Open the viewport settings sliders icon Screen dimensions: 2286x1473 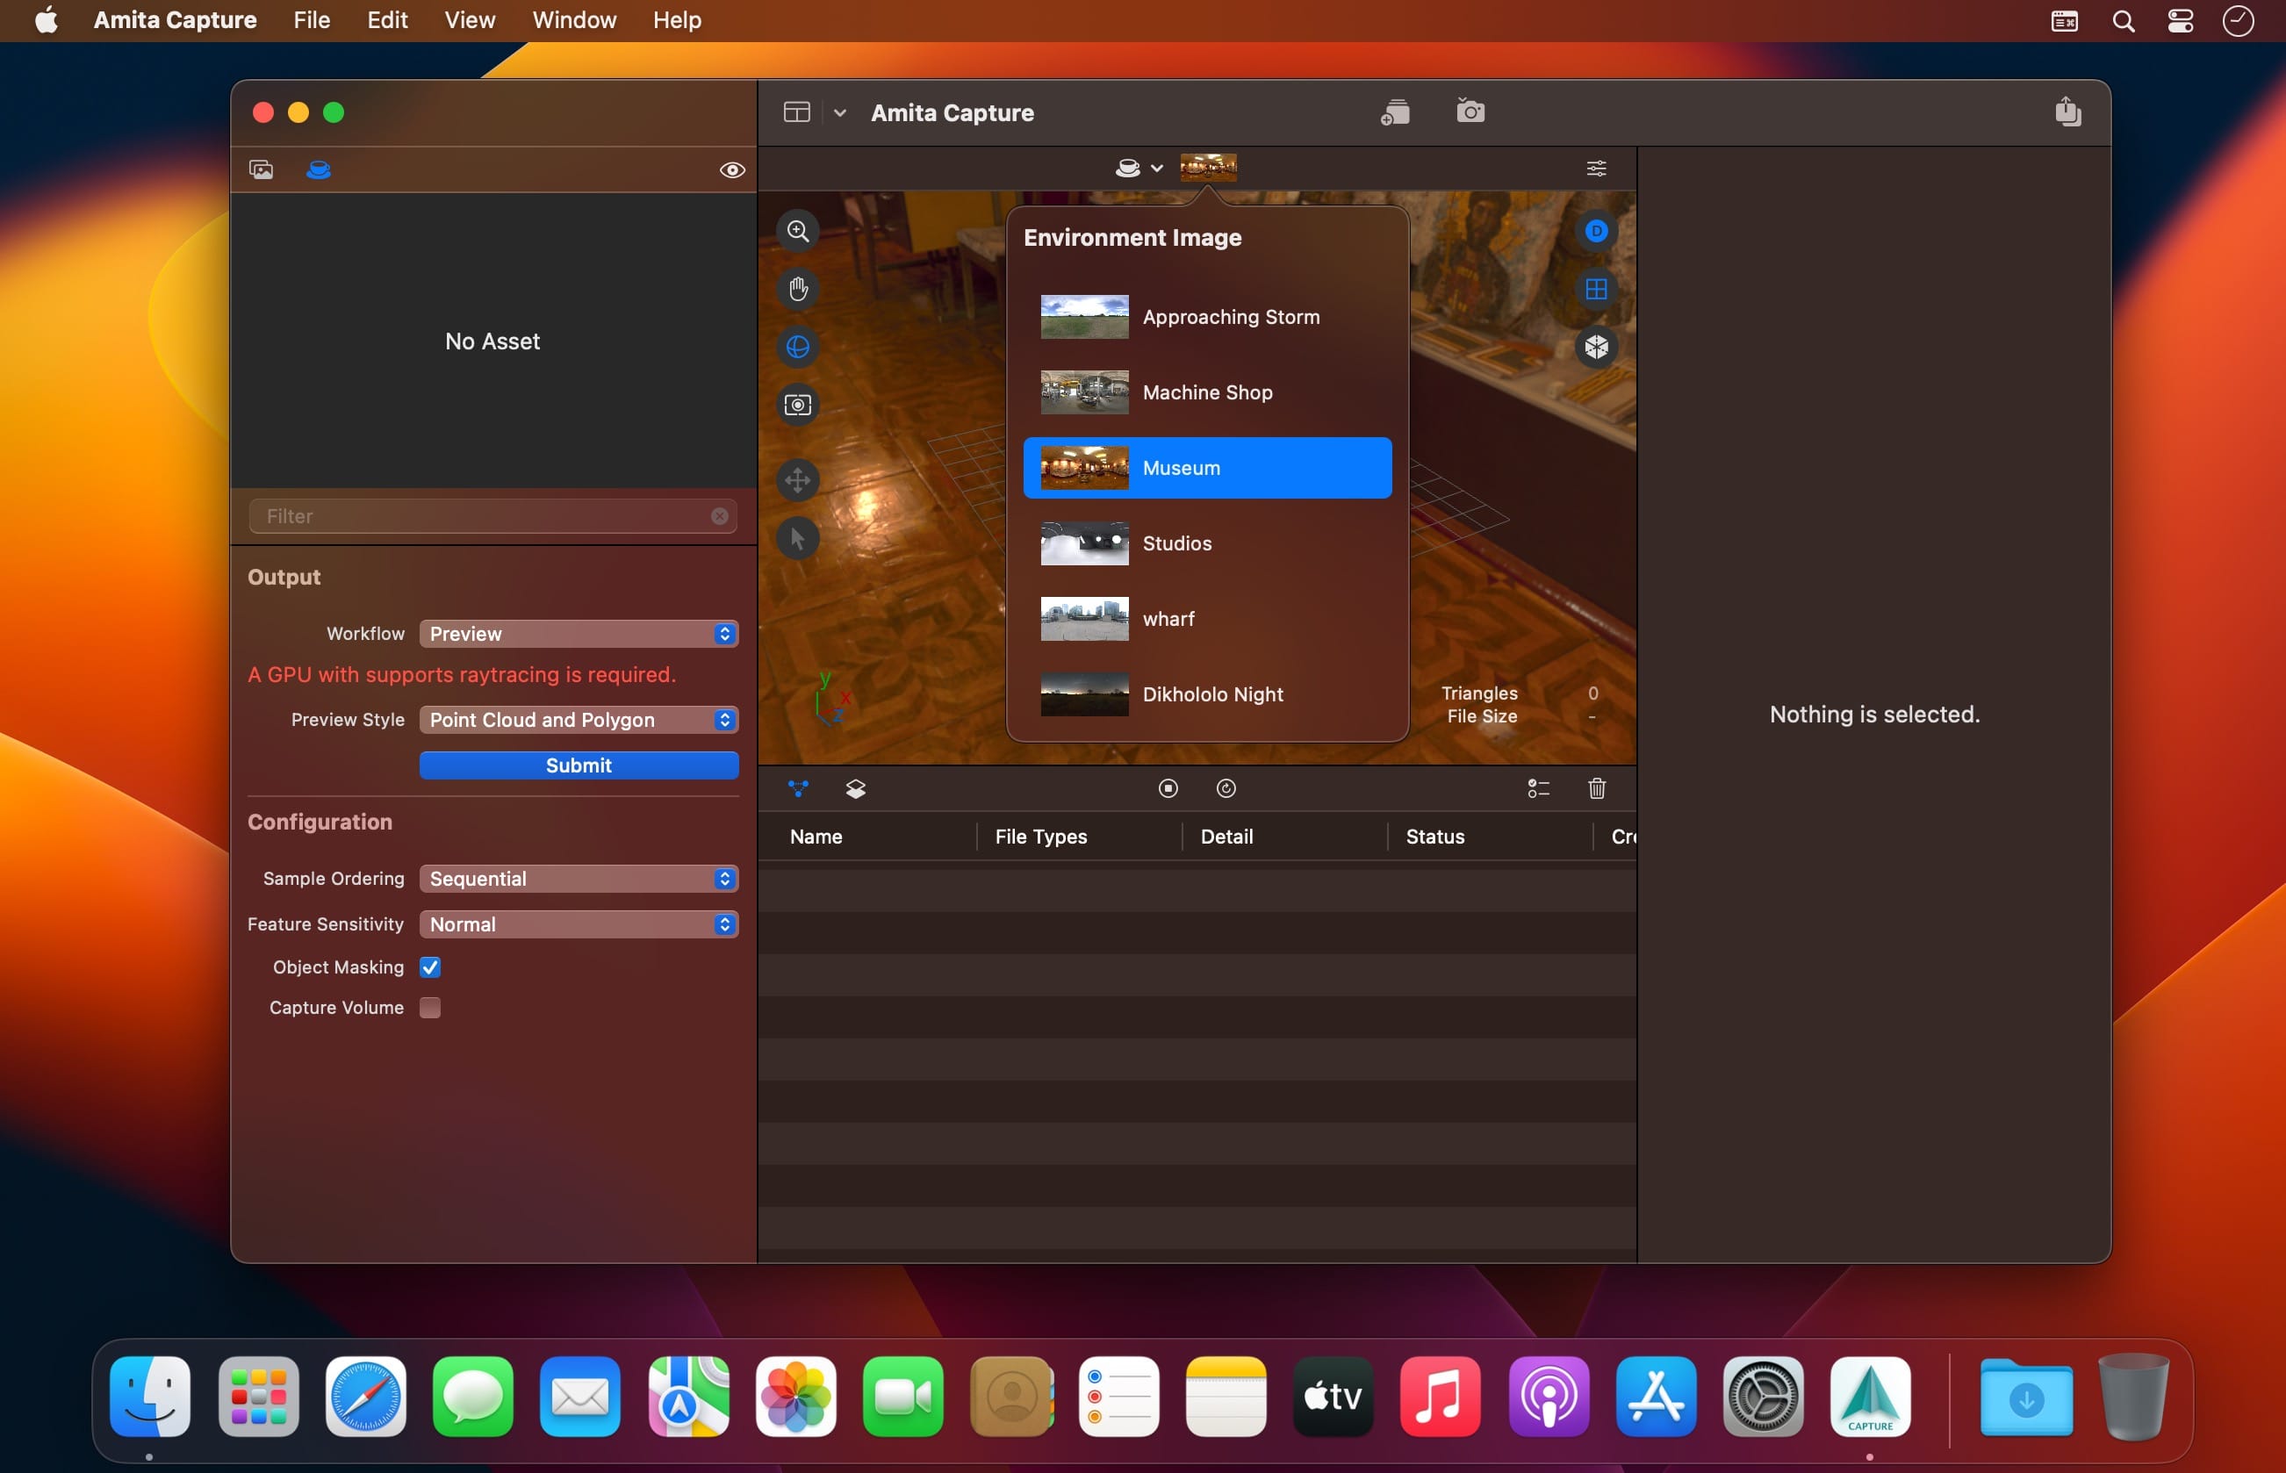click(1596, 169)
